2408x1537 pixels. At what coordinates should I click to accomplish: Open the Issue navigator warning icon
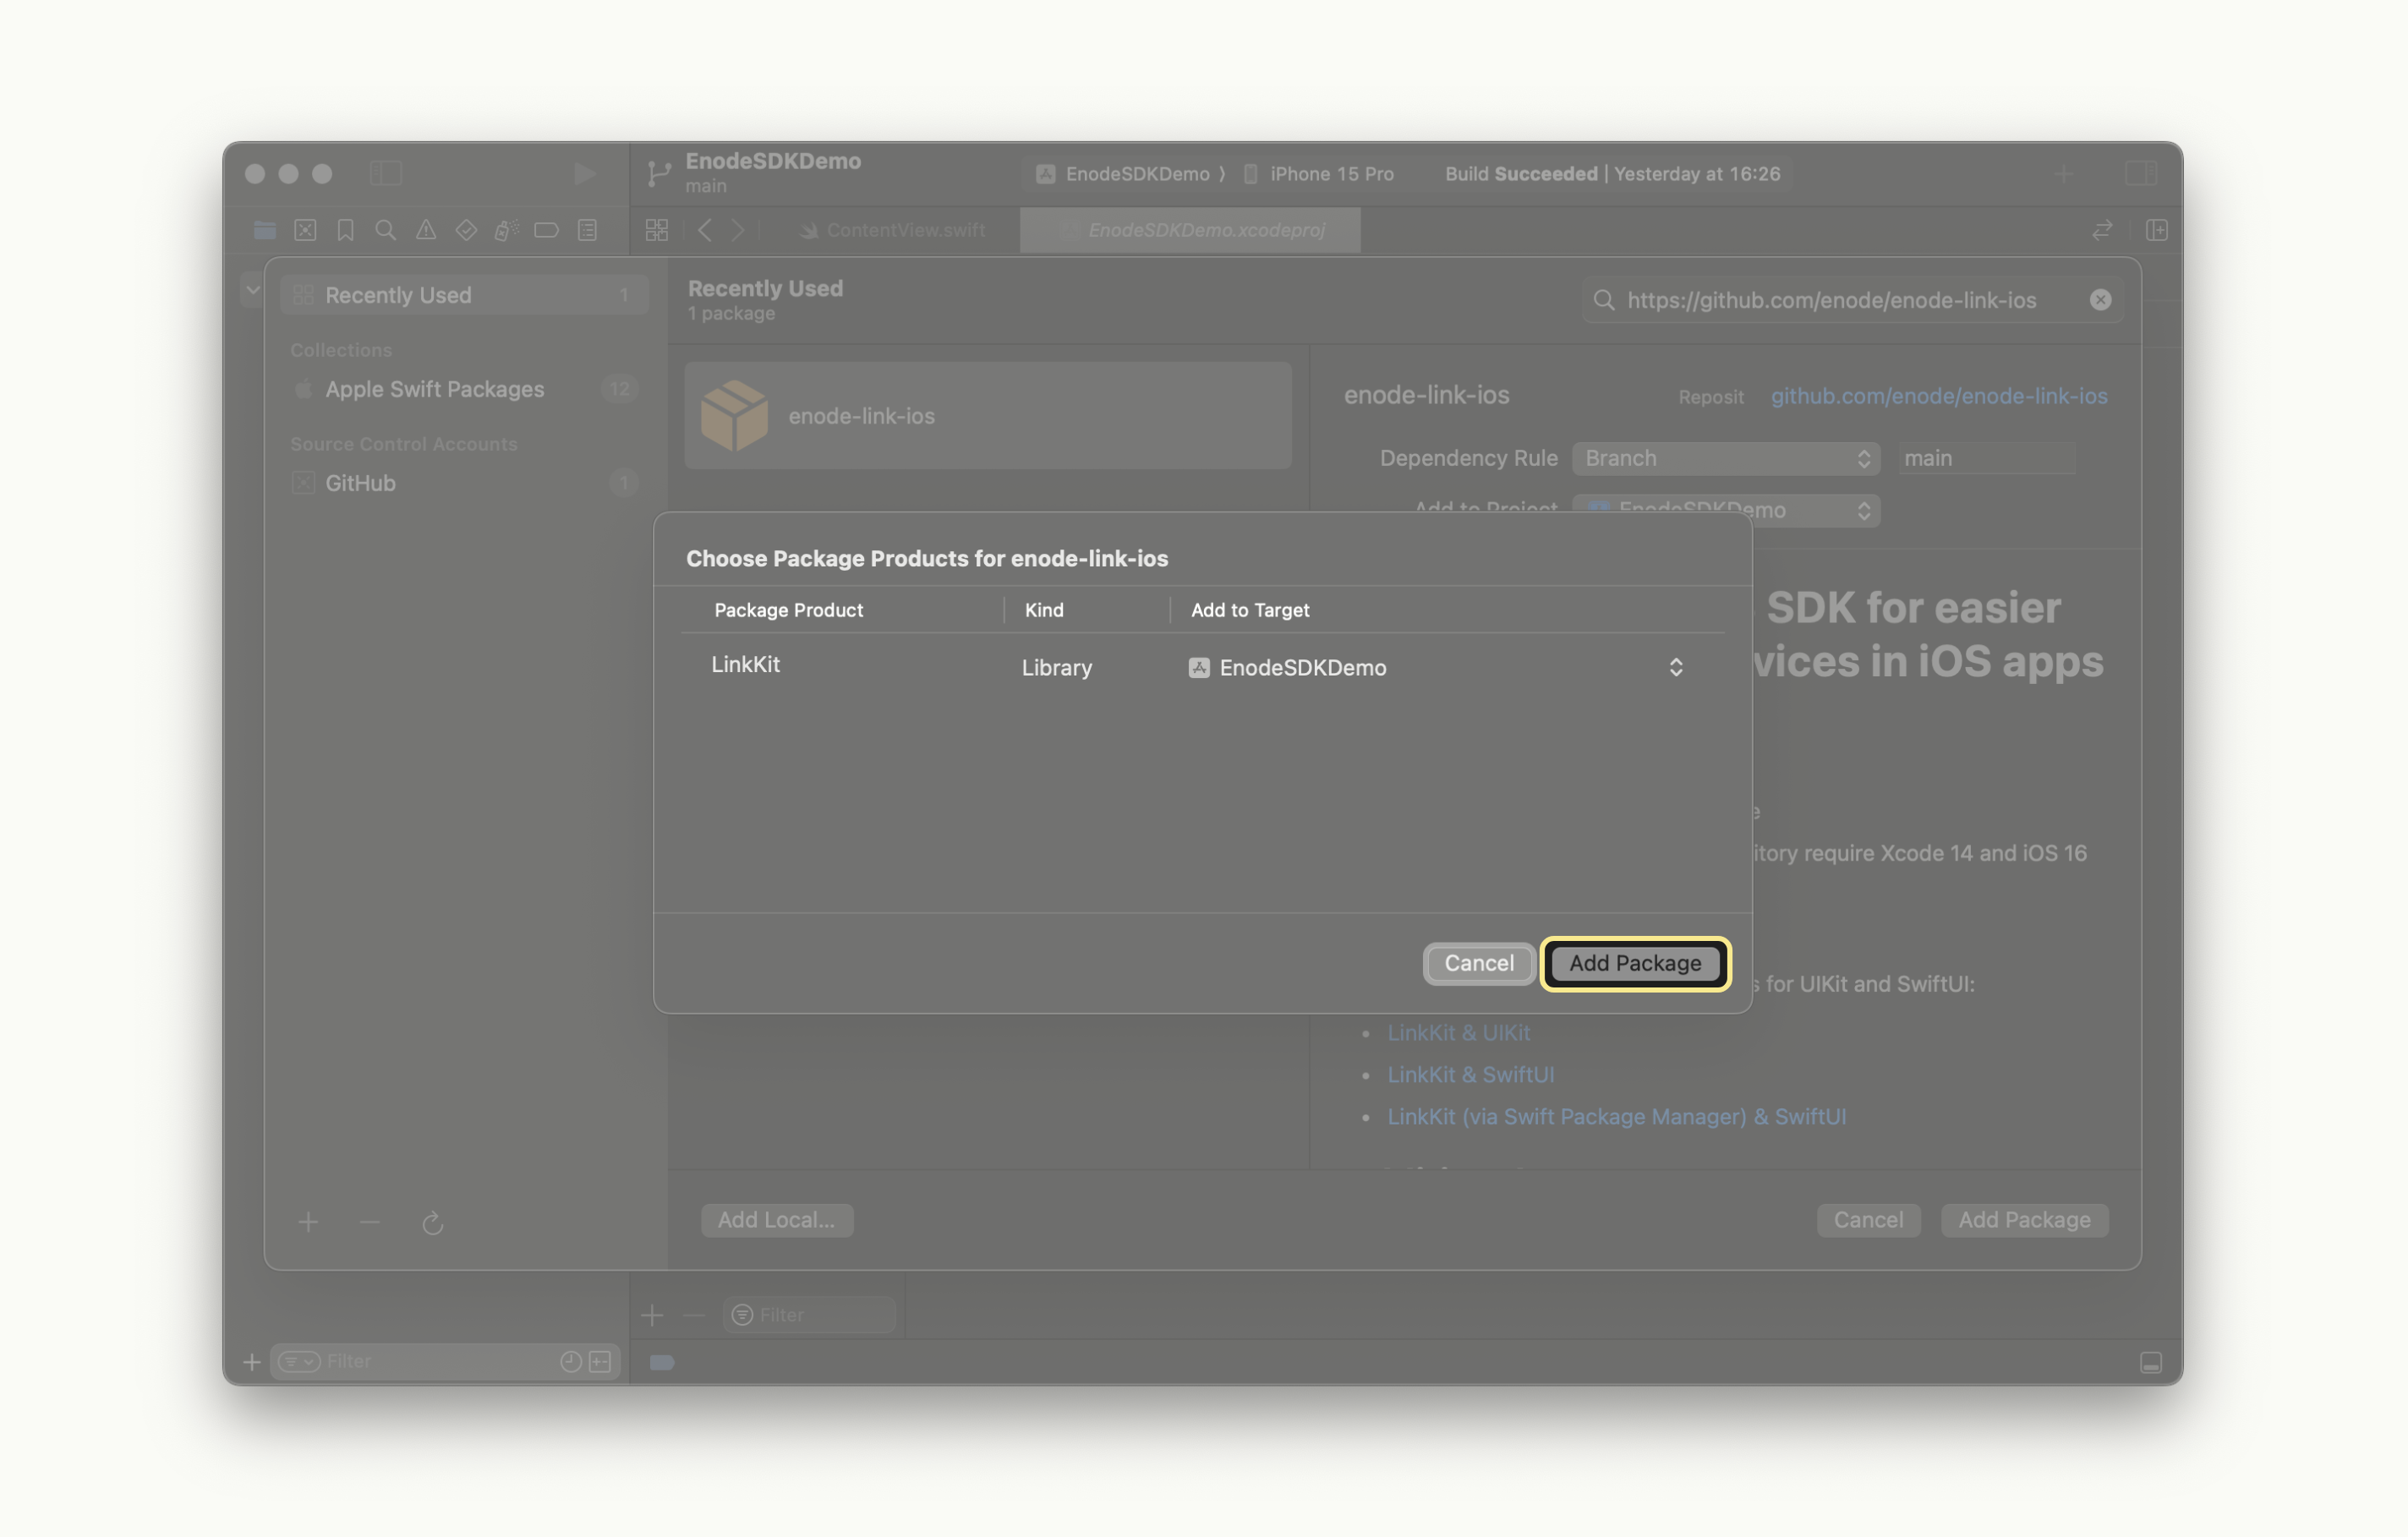[x=426, y=230]
